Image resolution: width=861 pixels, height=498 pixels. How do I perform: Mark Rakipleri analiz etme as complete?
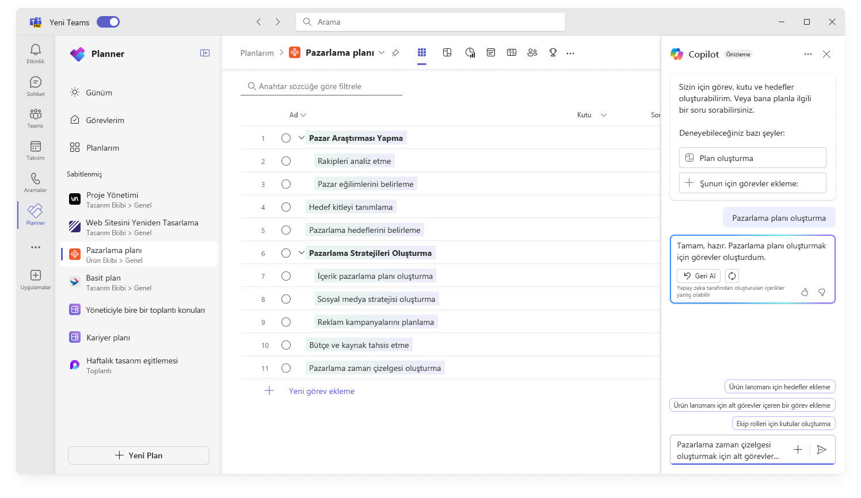pos(286,161)
